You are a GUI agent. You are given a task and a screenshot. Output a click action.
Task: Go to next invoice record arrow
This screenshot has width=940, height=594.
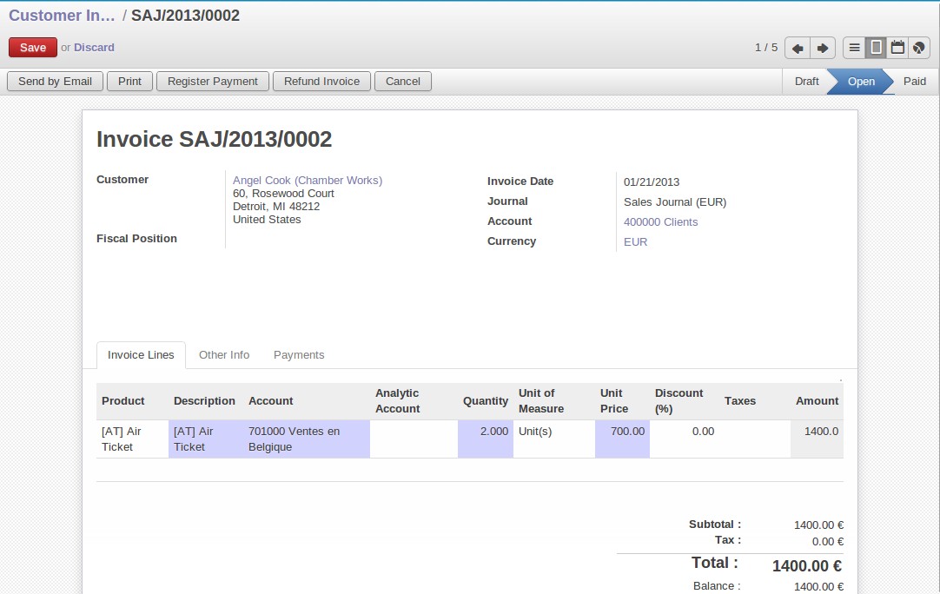(x=822, y=48)
